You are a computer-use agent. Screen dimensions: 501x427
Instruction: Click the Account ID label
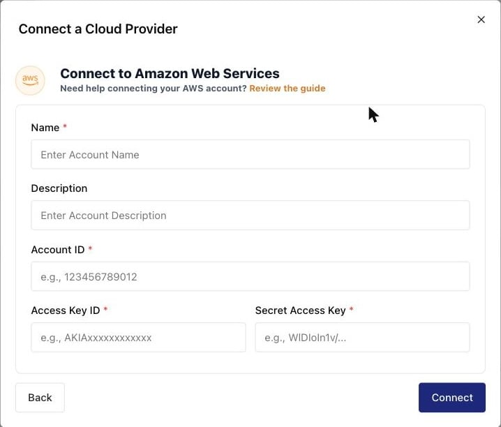click(x=58, y=250)
